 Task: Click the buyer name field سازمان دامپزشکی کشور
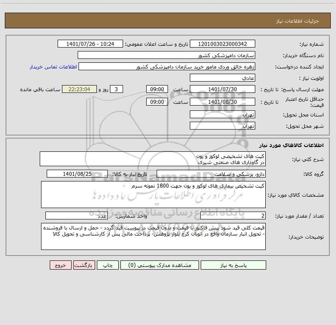pos(166,55)
